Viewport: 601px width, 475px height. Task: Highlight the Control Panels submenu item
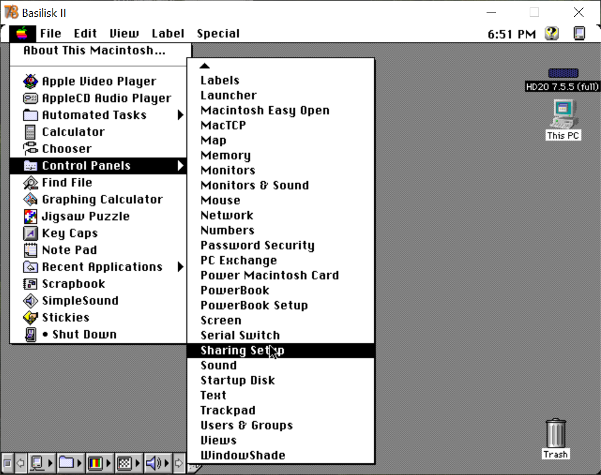tap(98, 166)
